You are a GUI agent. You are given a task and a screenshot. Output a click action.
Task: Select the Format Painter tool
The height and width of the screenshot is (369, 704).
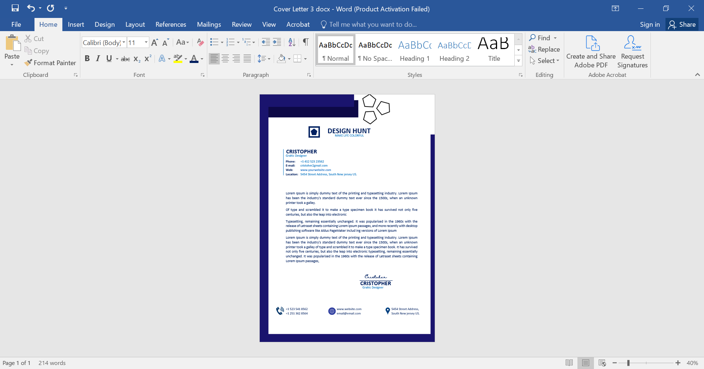[50, 63]
